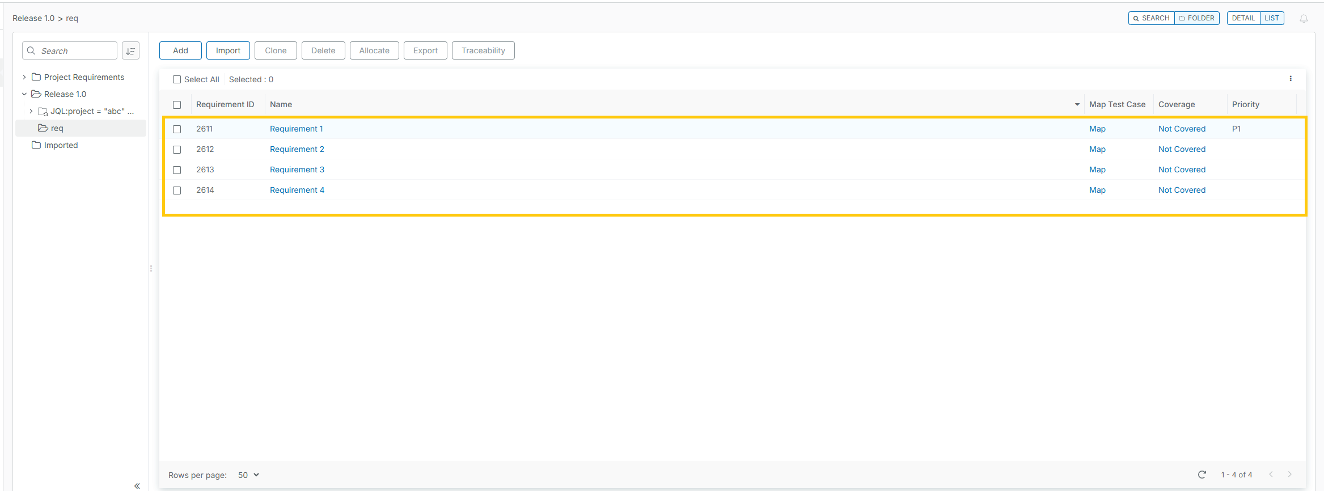Tick the Select All checkbox
The image size is (1324, 491).
[177, 79]
